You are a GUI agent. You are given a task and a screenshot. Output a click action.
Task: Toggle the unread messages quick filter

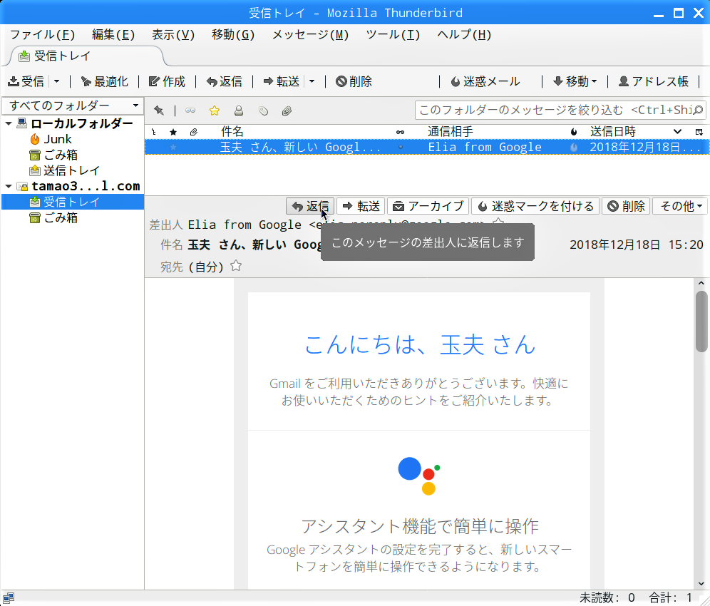(190, 111)
